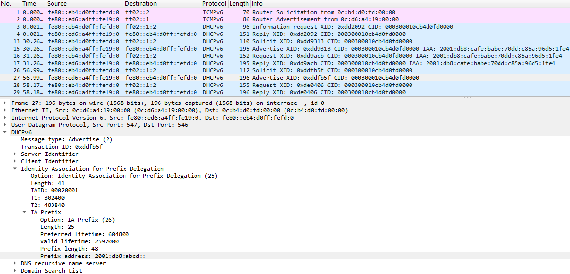
Task: Collapse the IA Prefix node
Action: [x=24, y=212]
